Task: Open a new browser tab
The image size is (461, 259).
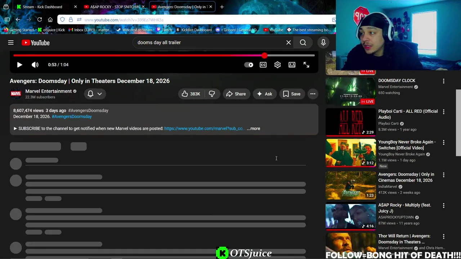Action: [222, 7]
